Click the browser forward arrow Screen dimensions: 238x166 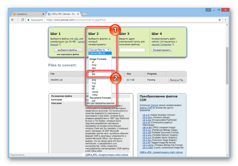[18, 20]
